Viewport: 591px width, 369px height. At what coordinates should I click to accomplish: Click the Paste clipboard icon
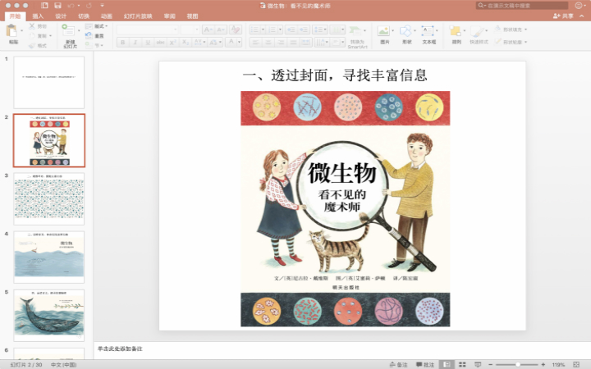[x=12, y=30]
